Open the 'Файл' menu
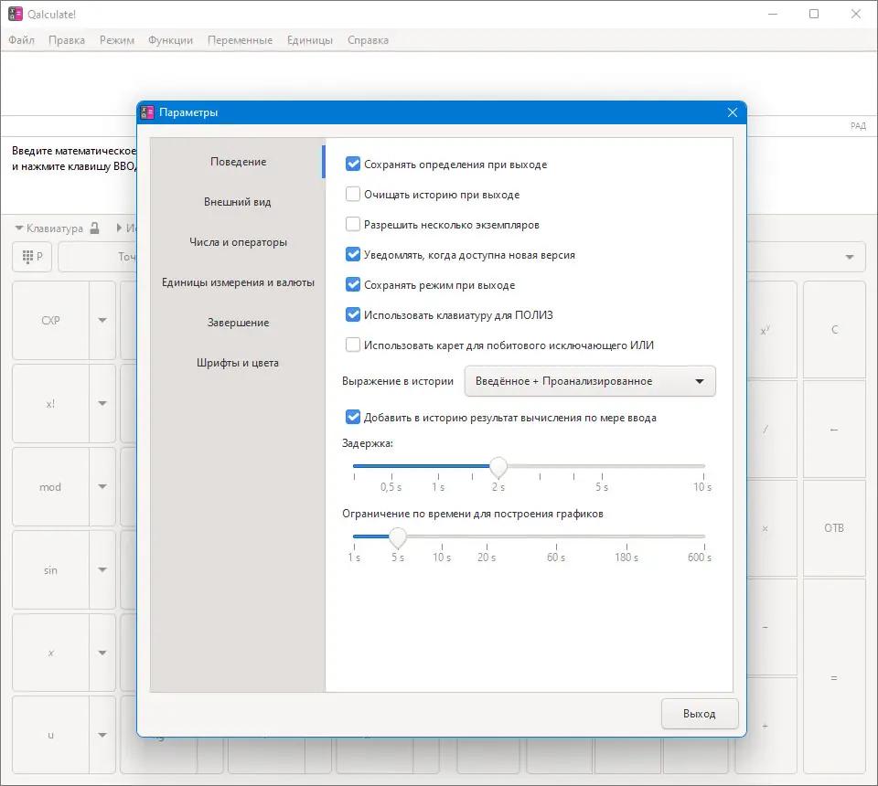This screenshot has width=878, height=786. coord(21,40)
